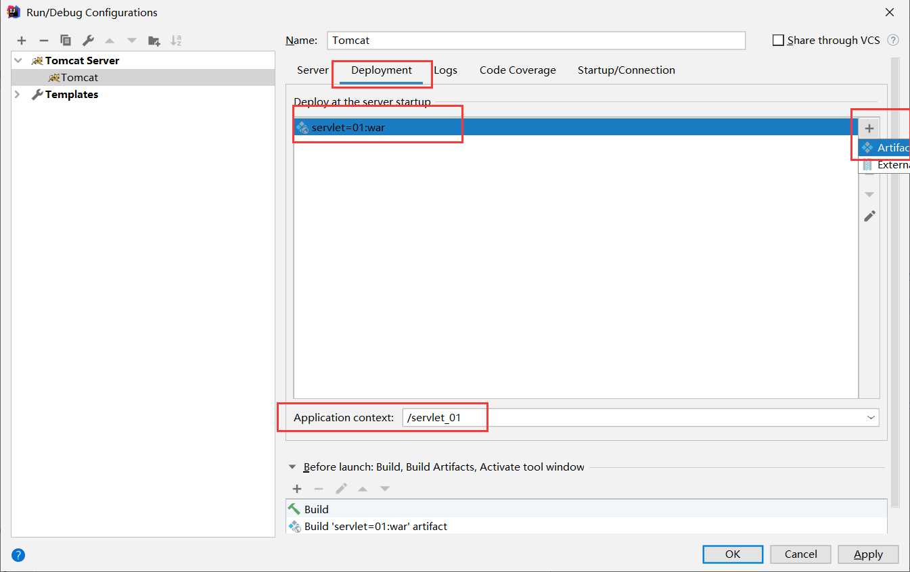
Task: Open help with the question mark button
Action: tap(18, 556)
